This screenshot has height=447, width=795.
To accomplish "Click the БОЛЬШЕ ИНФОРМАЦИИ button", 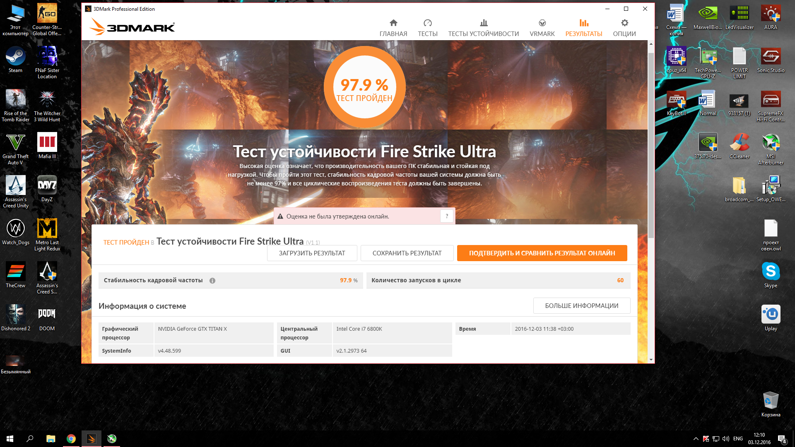I will tap(581, 306).
